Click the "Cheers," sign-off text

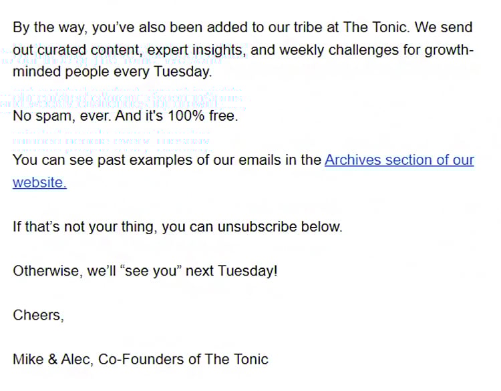pos(38,315)
